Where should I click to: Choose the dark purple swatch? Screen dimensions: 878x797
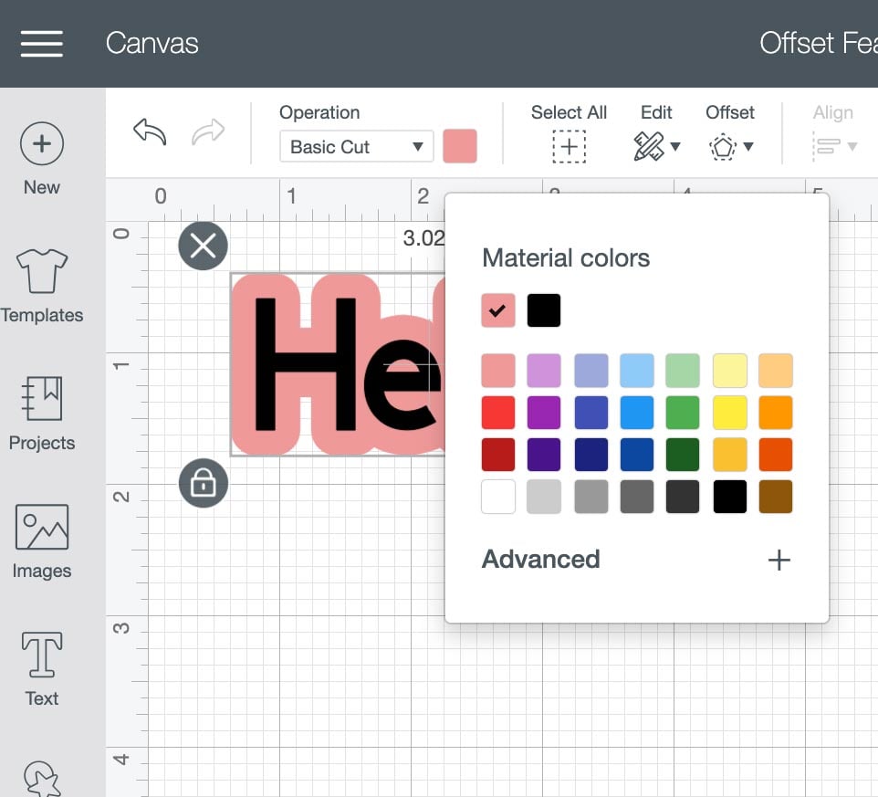point(544,455)
